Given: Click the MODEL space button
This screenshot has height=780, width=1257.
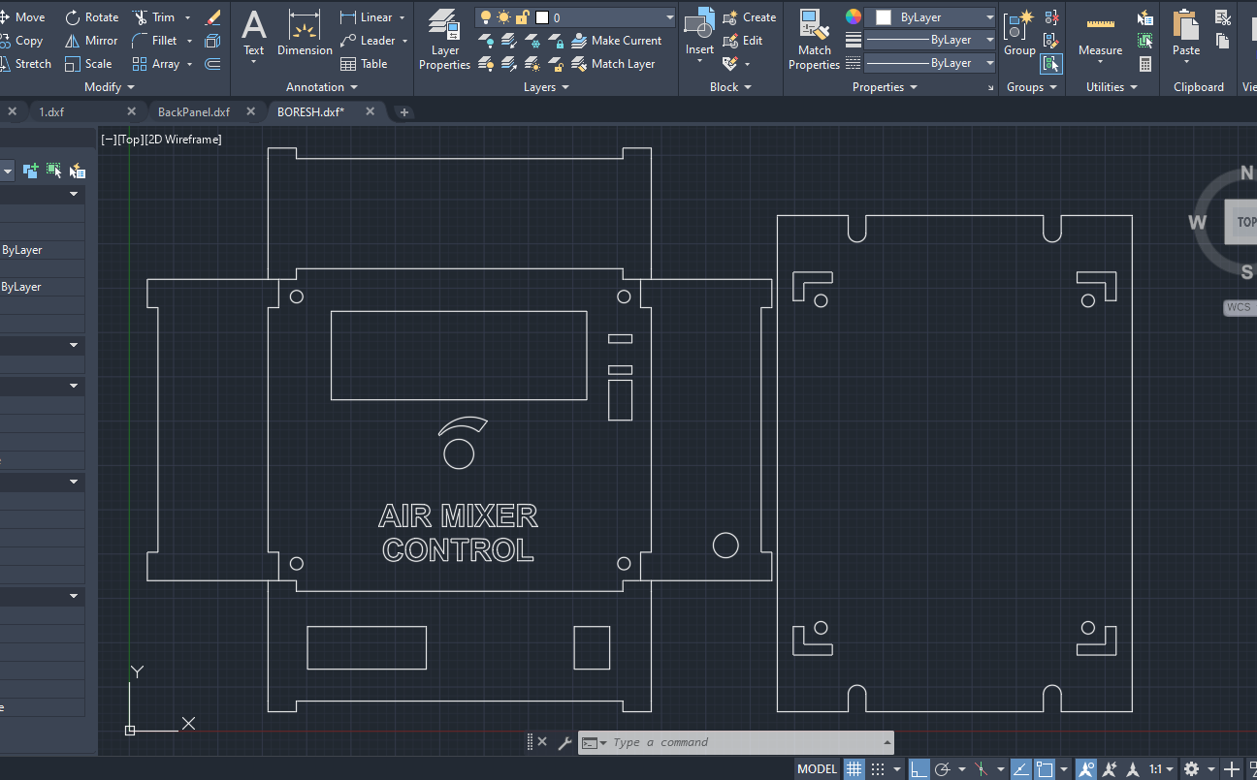Looking at the screenshot, I should tap(817, 769).
